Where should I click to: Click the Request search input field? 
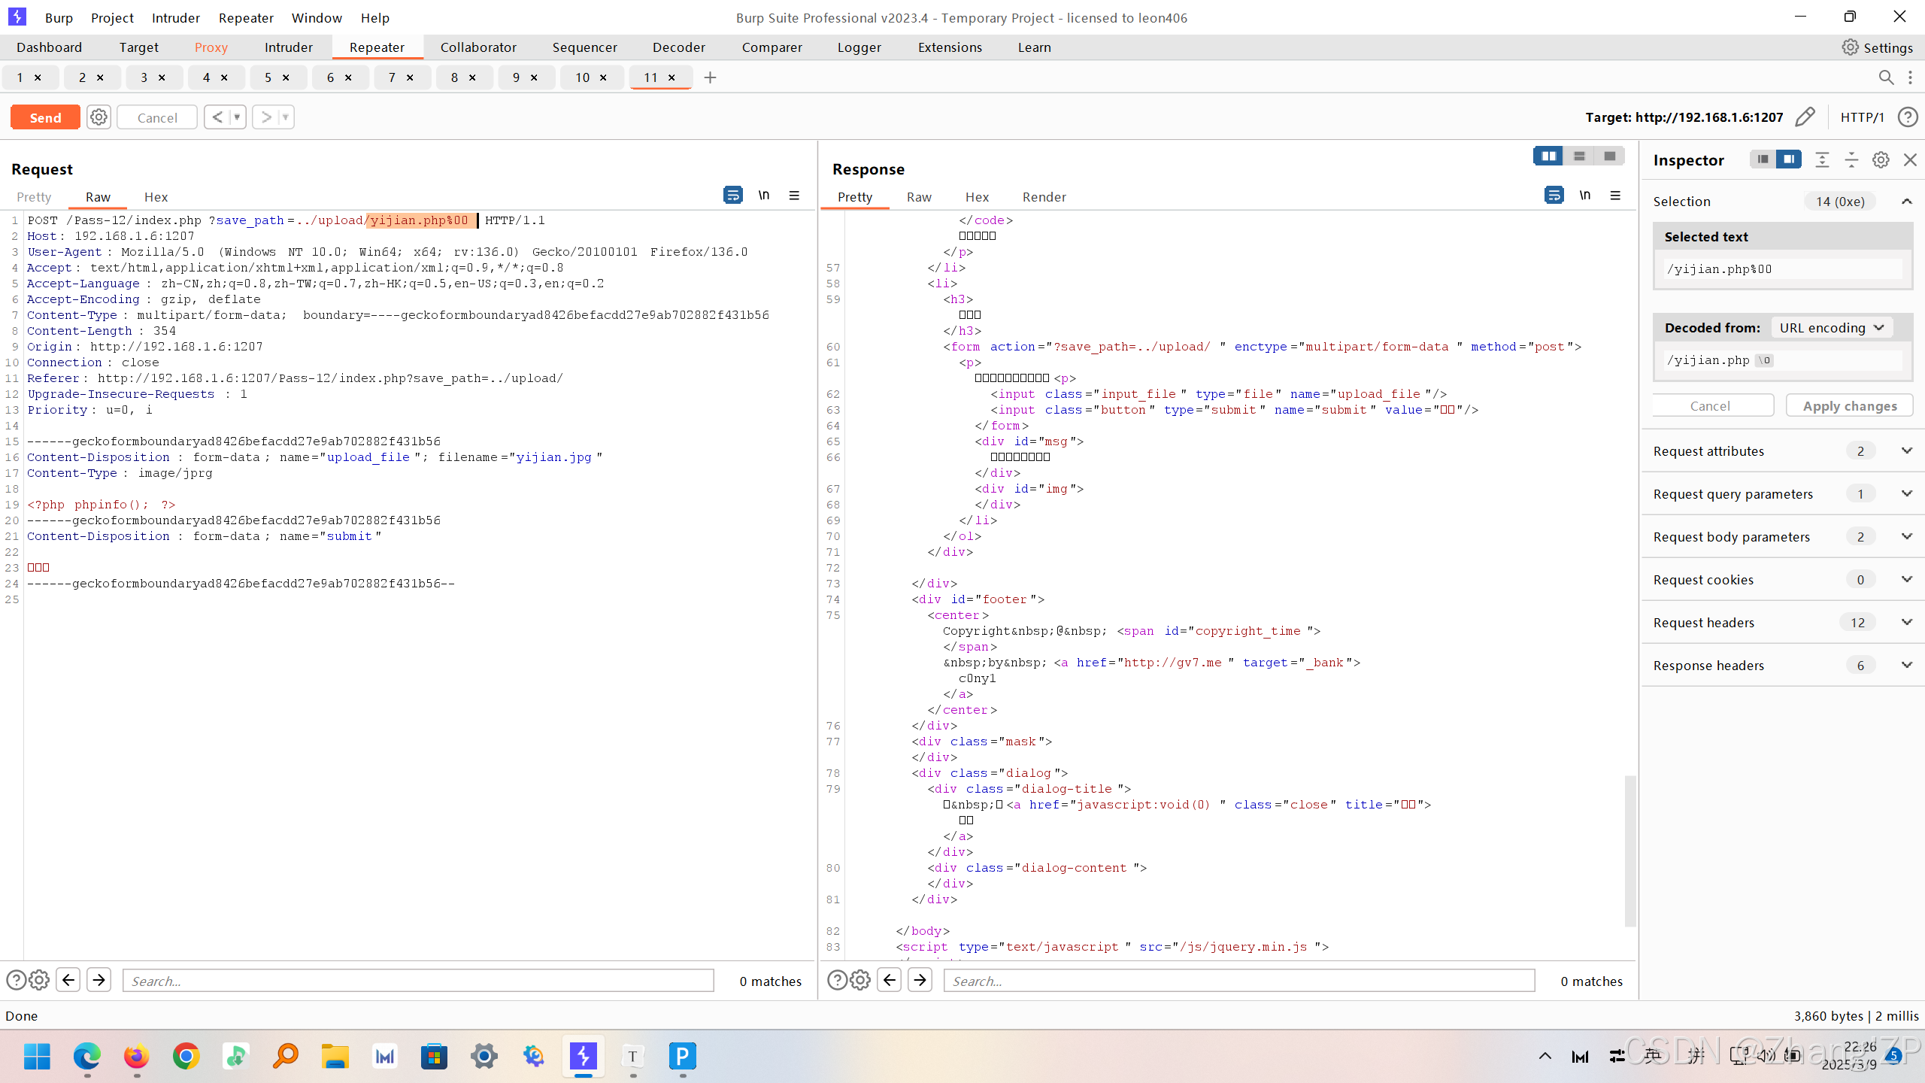(418, 981)
